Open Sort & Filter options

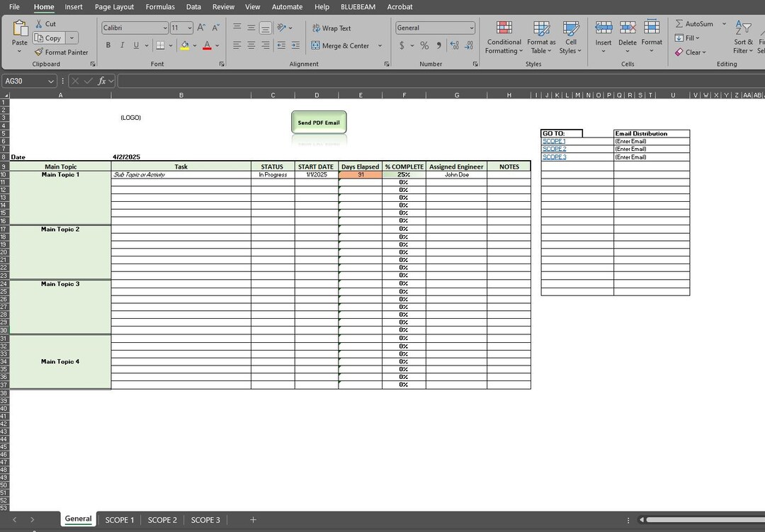coord(743,39)
